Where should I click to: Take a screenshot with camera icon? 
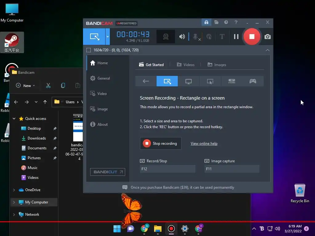(268, 37)
